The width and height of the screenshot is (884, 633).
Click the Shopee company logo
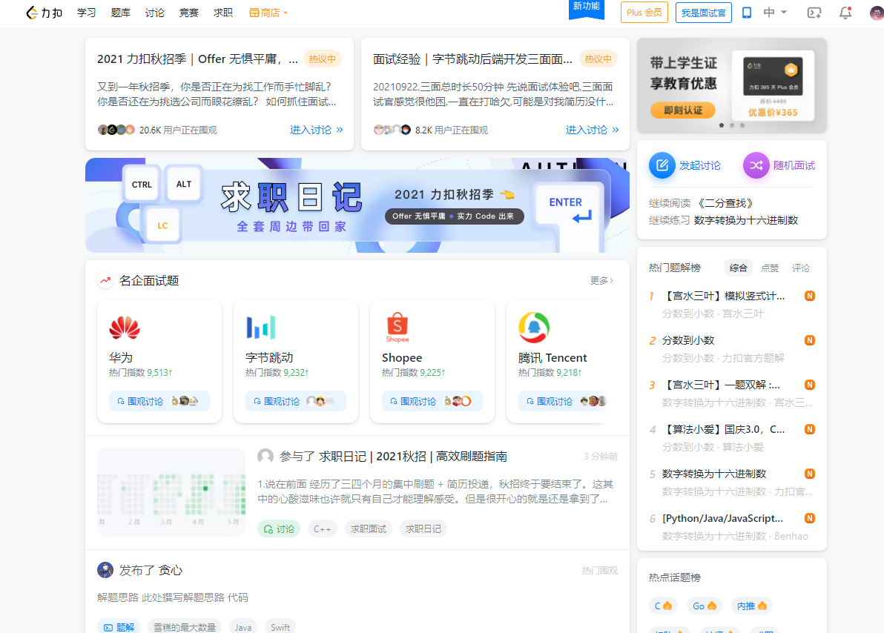(x=398, y=328)
